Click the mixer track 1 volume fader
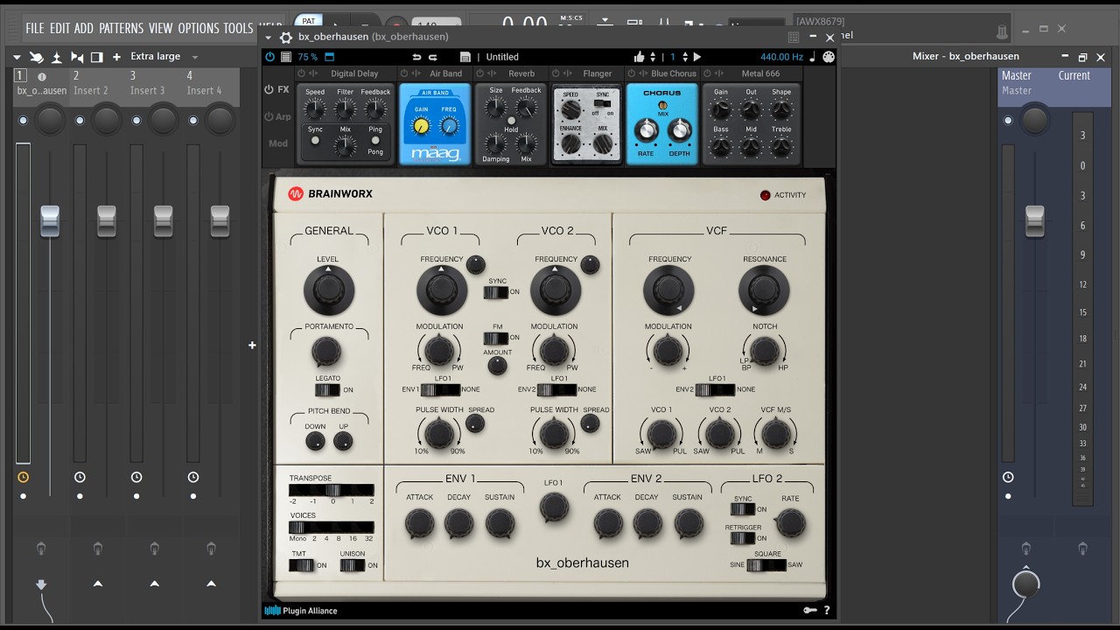1120x630 pixels. point(50,220)
